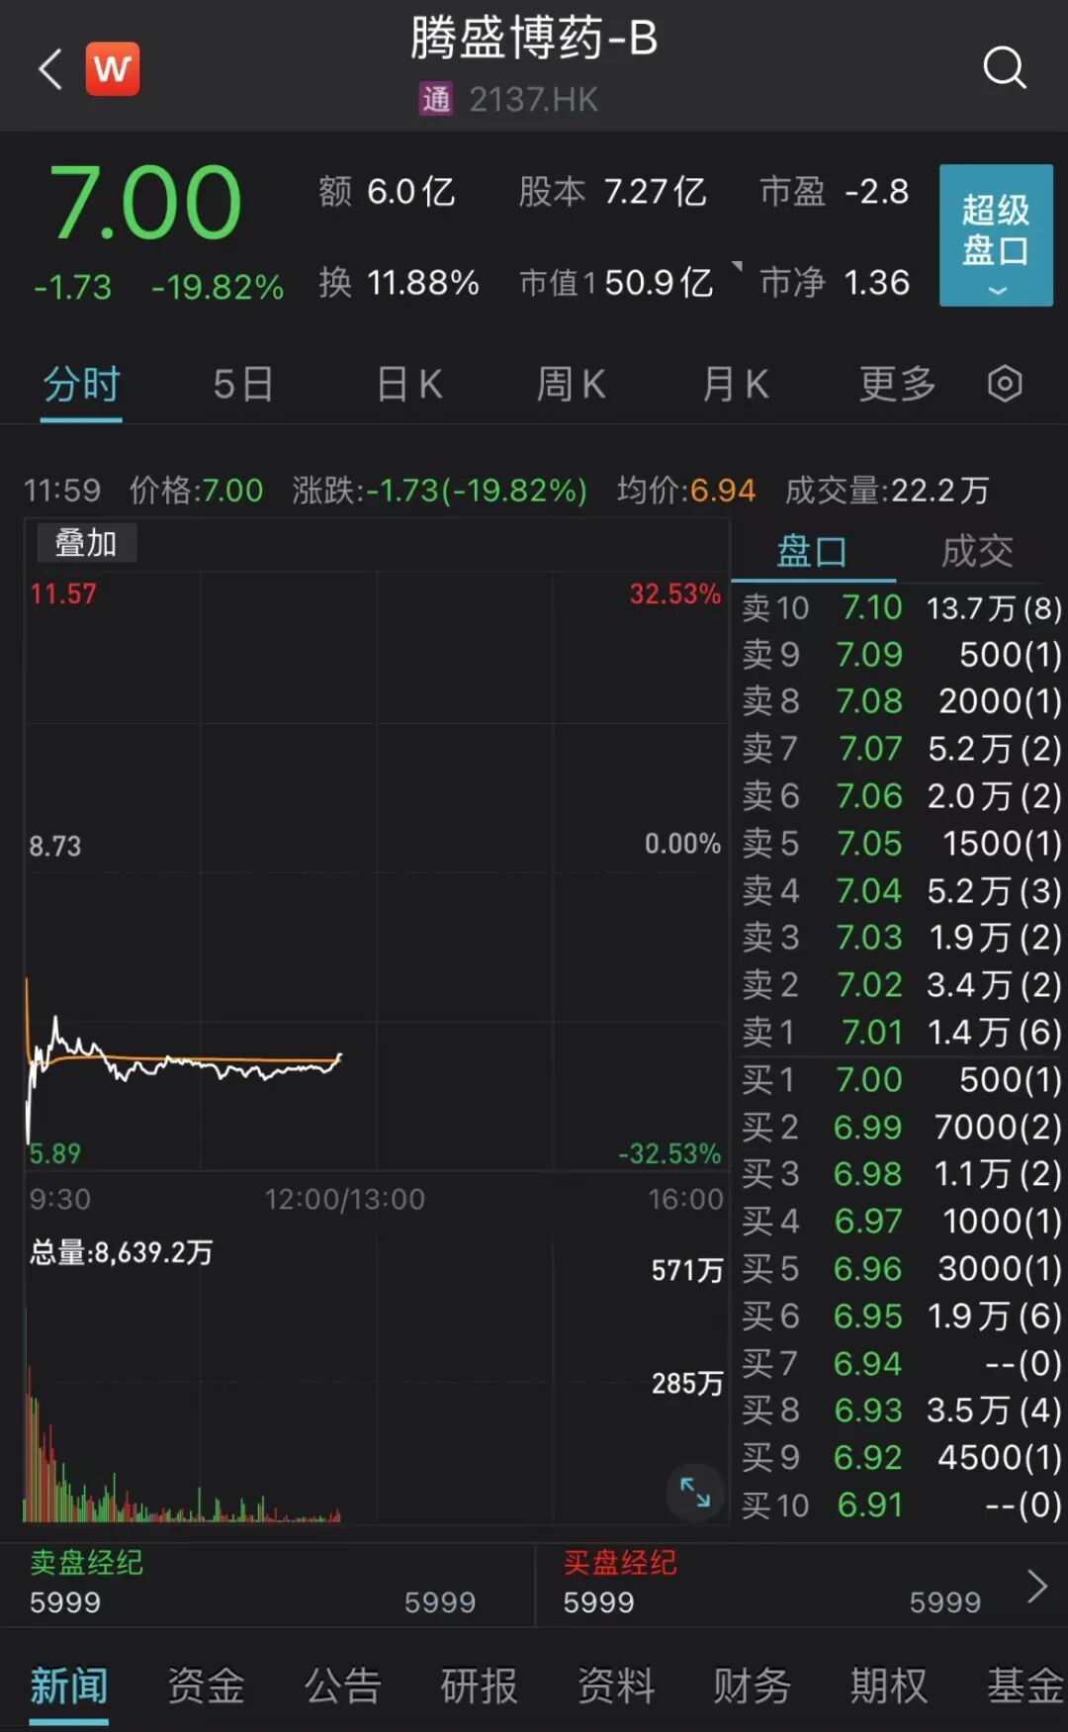Switch to 5日 chart tab
The image size is (1068, 1732).
pos(243,384)
